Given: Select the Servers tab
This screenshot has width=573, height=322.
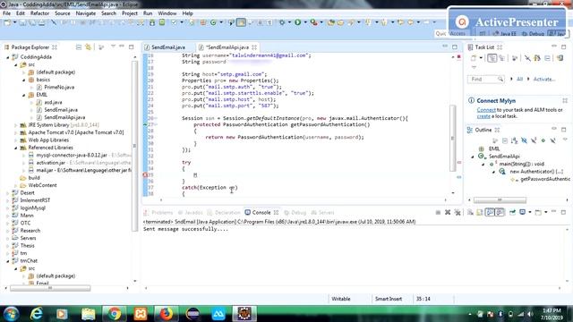Looking at the screenshot, I should [322, 213].
